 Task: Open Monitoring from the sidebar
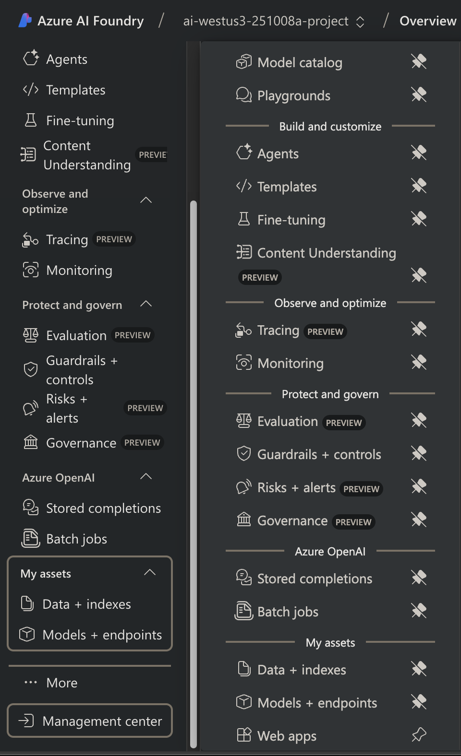(x=79, y=270)
